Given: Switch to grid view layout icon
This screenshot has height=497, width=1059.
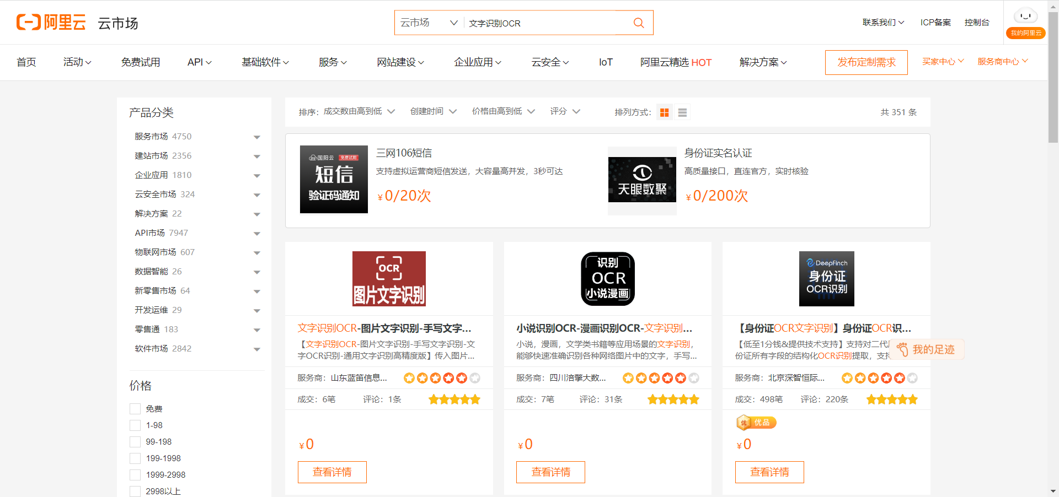Looking at the screenshot, I should pos(665,112).
